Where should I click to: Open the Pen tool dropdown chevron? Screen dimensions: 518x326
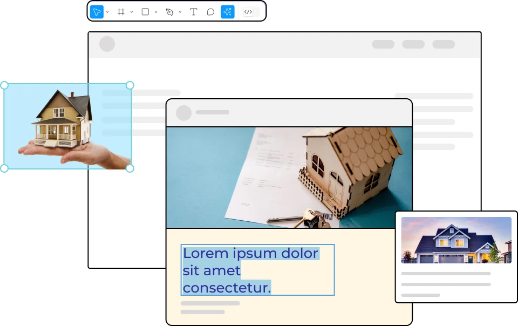(x=180, y=12)
